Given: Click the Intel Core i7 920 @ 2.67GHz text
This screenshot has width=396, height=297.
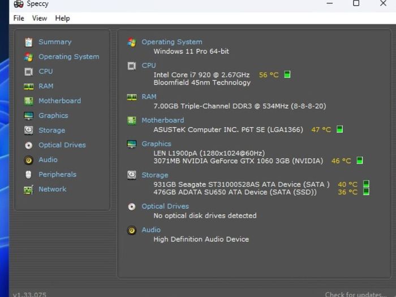Looking at the screenshot, I should (201, 75).
